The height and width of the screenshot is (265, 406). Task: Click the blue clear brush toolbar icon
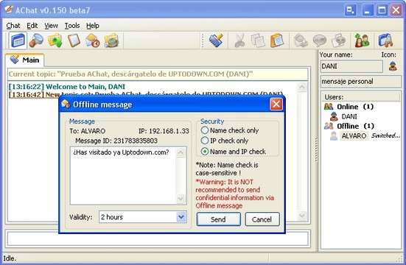pos(216,40)
